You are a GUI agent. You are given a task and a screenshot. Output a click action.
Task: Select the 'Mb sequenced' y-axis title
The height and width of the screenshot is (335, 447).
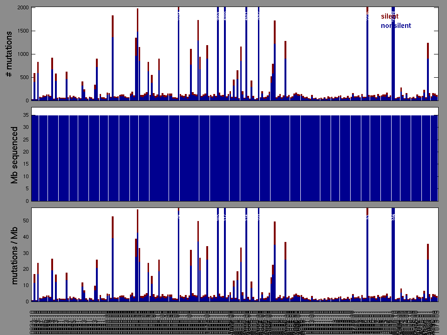15,155
